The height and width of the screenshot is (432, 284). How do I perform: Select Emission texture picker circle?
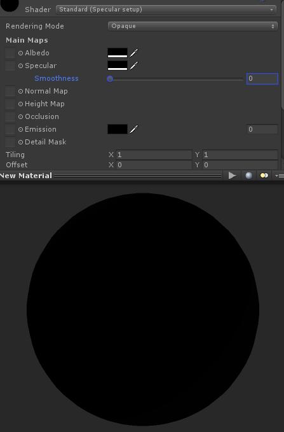[x=20, y=129]
